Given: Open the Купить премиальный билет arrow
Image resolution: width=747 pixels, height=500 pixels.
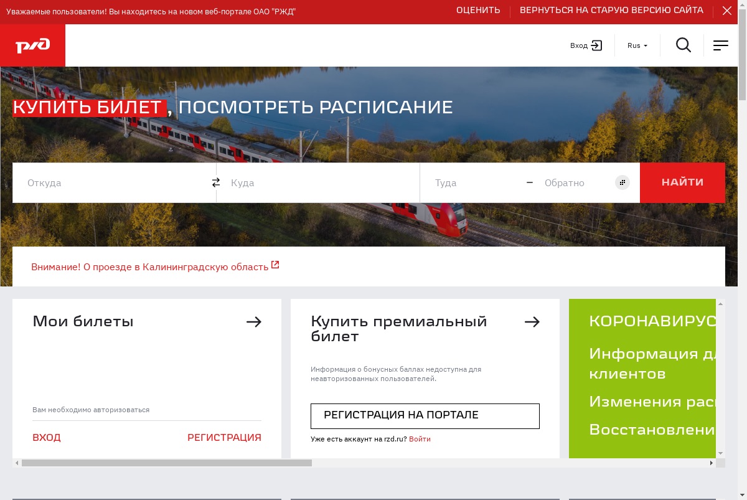Looking at the screenshot, I should 532,322.
